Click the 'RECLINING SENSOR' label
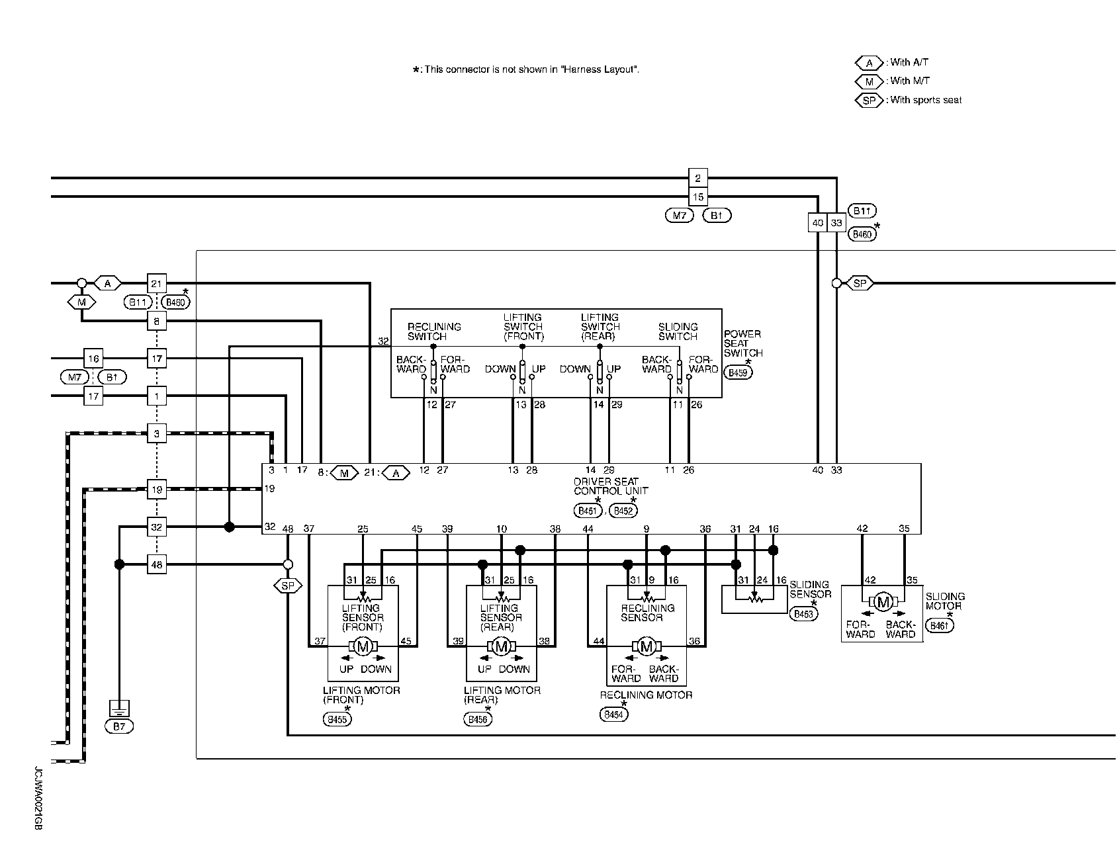 pos(647,613)
